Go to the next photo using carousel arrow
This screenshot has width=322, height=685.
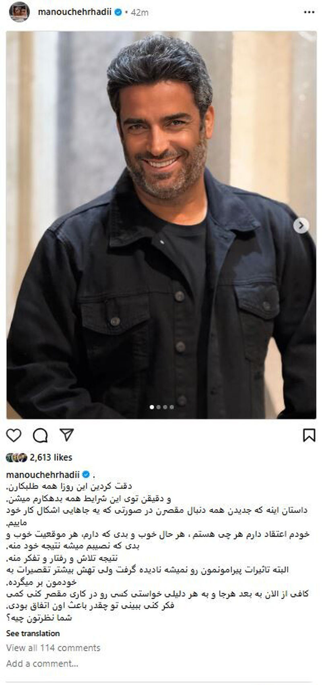tap(301, 226)
